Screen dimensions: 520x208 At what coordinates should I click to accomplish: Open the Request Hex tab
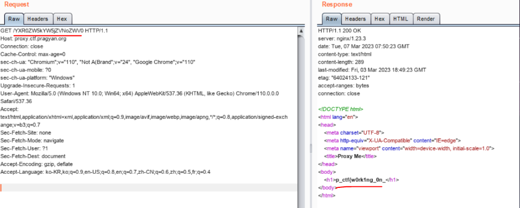(x=62, y=19)
